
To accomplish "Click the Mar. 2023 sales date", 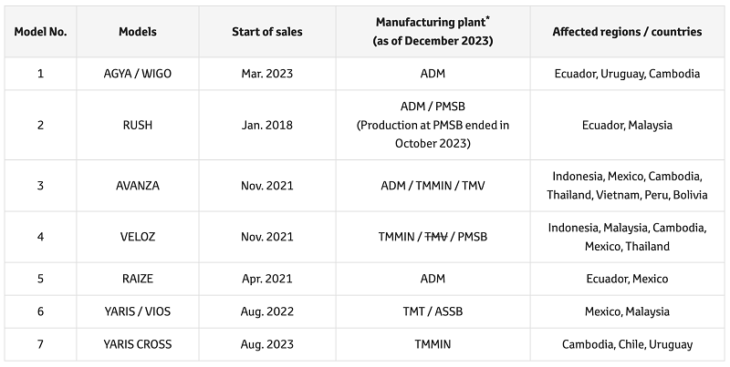I will pyautogui.click(x=267, y=74).
